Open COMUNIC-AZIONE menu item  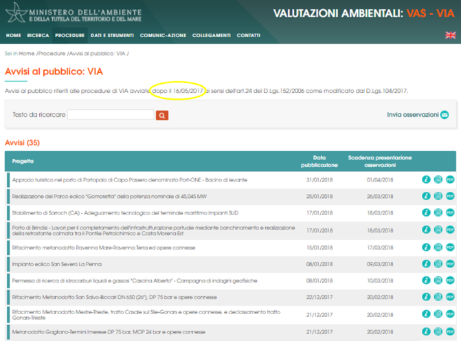point(163,35)
